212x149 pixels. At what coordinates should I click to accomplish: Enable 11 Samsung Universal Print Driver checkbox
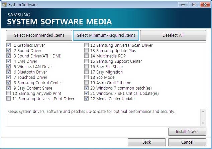pos(8,99)
